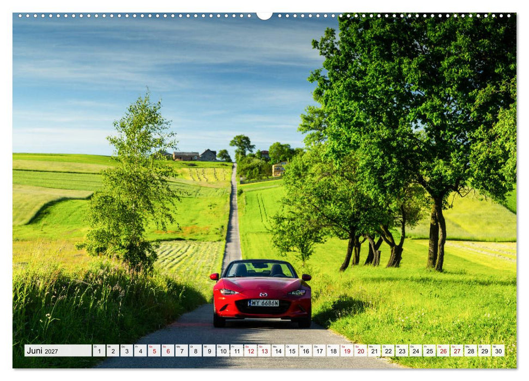Image resolution: width=529 pixels, height=381 pixels.
Task: Select day 23 in the calendar strip
Action: point(402,351)
